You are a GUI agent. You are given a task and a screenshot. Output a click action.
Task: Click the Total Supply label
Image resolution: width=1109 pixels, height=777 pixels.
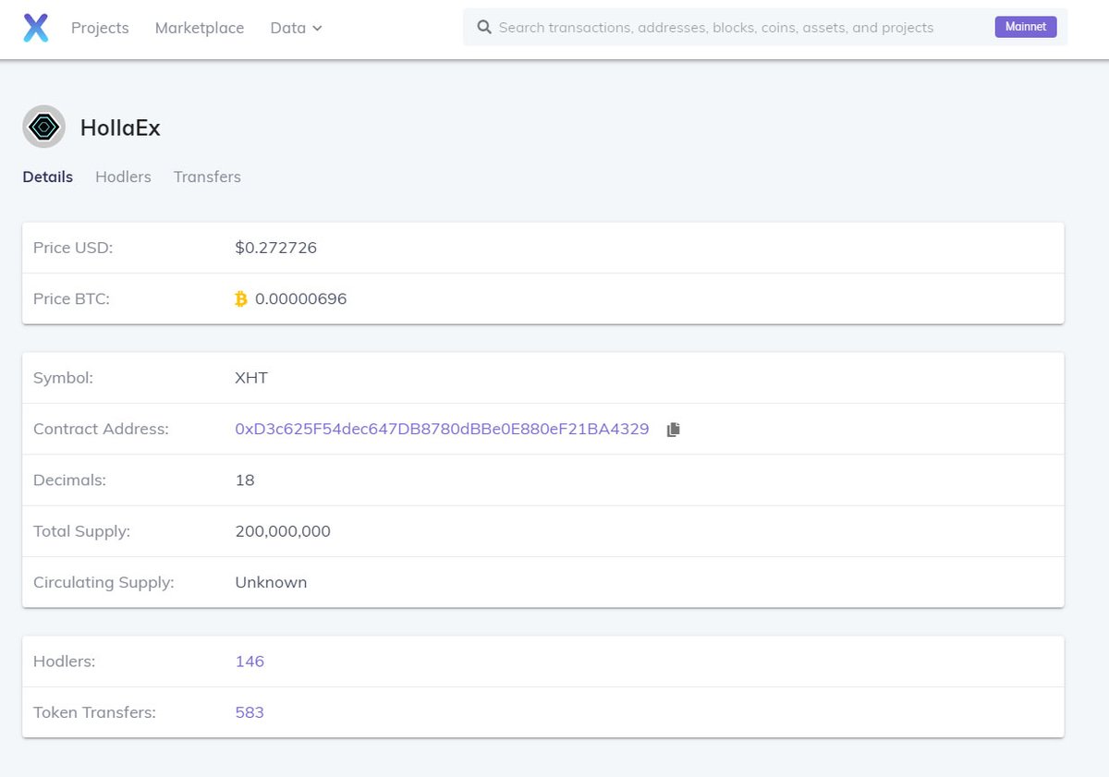coord(81,531)
